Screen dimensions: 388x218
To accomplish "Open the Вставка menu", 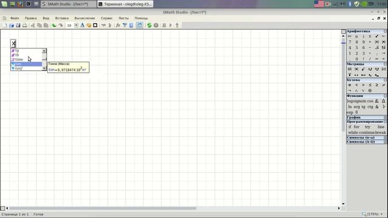I will point(62,18).
